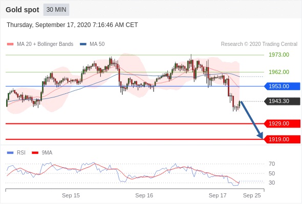302x204 pixels.
Task: Click the blue RSI legend marker
Action: point(10,153)
